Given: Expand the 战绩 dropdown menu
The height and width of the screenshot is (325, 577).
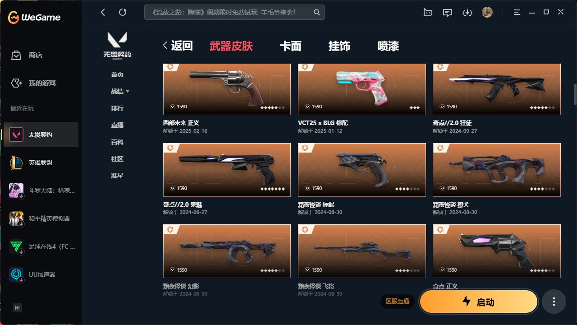Looking at the screenshot, I should click(120, 91).
